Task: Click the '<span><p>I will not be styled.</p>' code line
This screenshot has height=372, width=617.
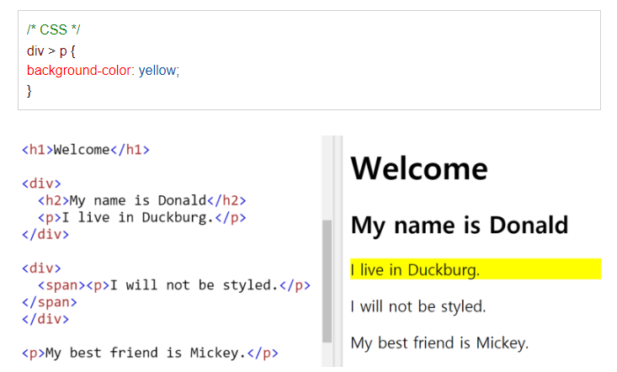Action: click(174, 285)
